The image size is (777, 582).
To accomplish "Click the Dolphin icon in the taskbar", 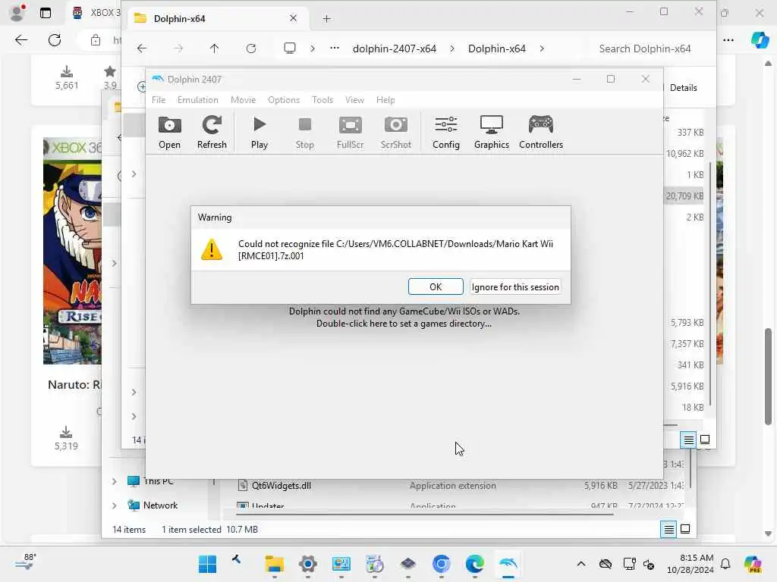I will pos(508,564).
